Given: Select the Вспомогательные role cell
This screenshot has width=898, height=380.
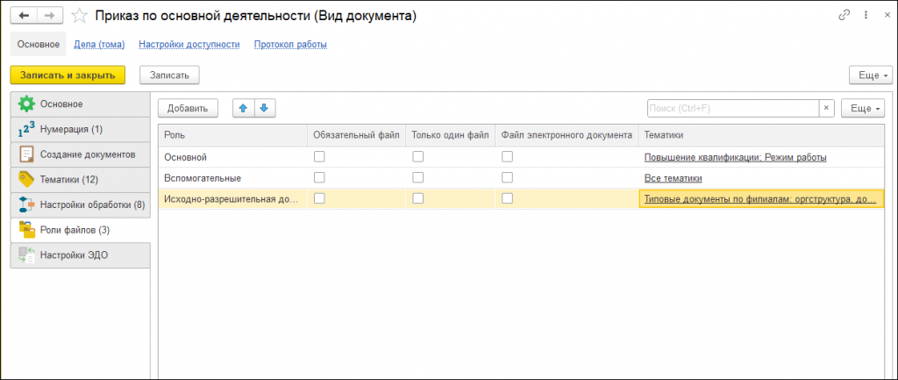Looking at the screenshot, I should (232, 178).
